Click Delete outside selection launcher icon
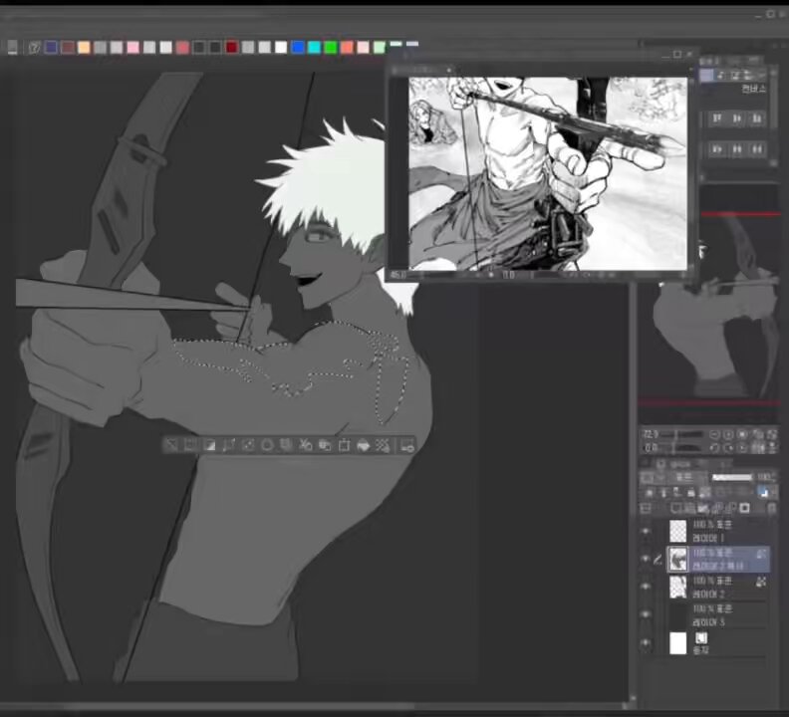This screenshot has width=789, height=717. tap(286, 445)
